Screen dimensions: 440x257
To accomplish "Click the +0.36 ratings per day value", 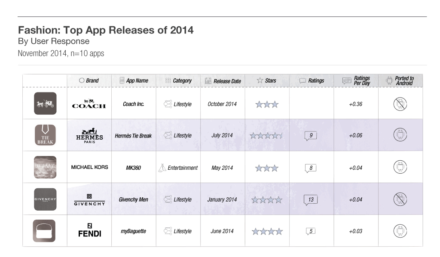I will coord(356,104).
